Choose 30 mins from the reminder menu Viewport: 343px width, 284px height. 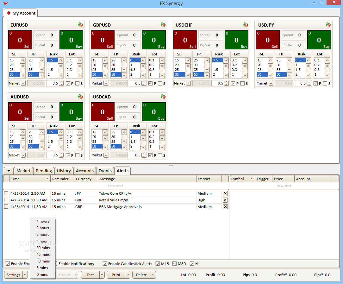tap(43, 248)
